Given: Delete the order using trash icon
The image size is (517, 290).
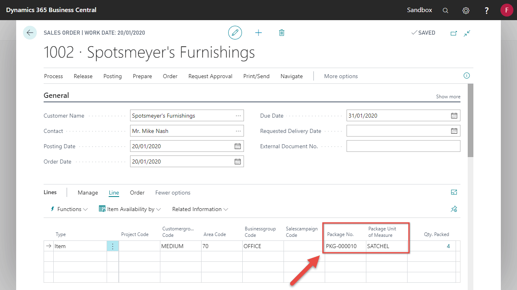Looking at the screenshot, I should (282, 33).
